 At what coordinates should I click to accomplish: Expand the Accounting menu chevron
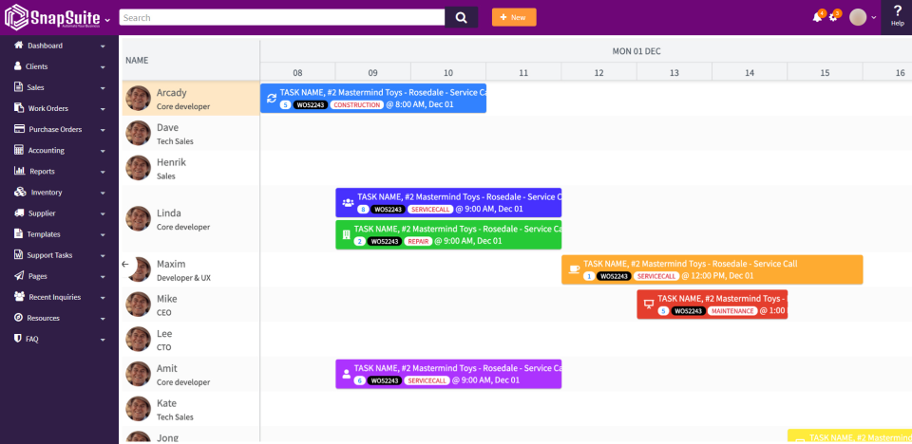click(x=103, y=151)
